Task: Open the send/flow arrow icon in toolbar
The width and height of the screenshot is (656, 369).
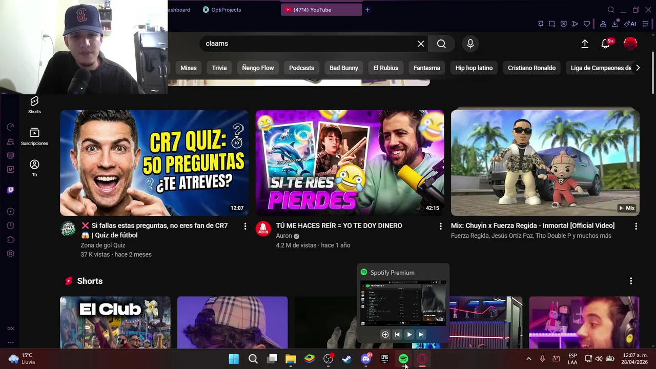Action: (x=575, y=24)
